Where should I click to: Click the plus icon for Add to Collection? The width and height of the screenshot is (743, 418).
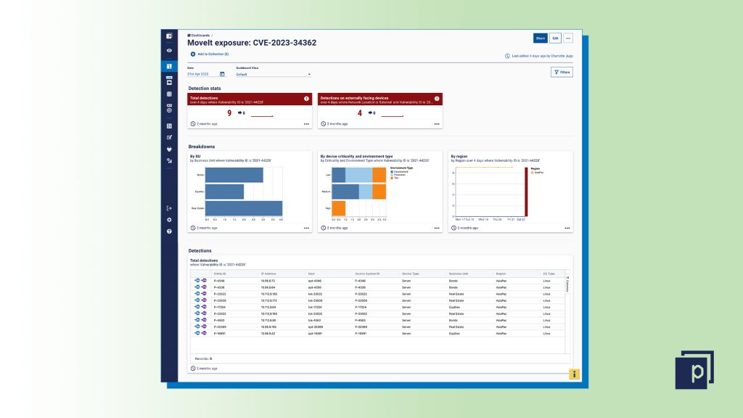pyautogui.click(x=193, y=54)
